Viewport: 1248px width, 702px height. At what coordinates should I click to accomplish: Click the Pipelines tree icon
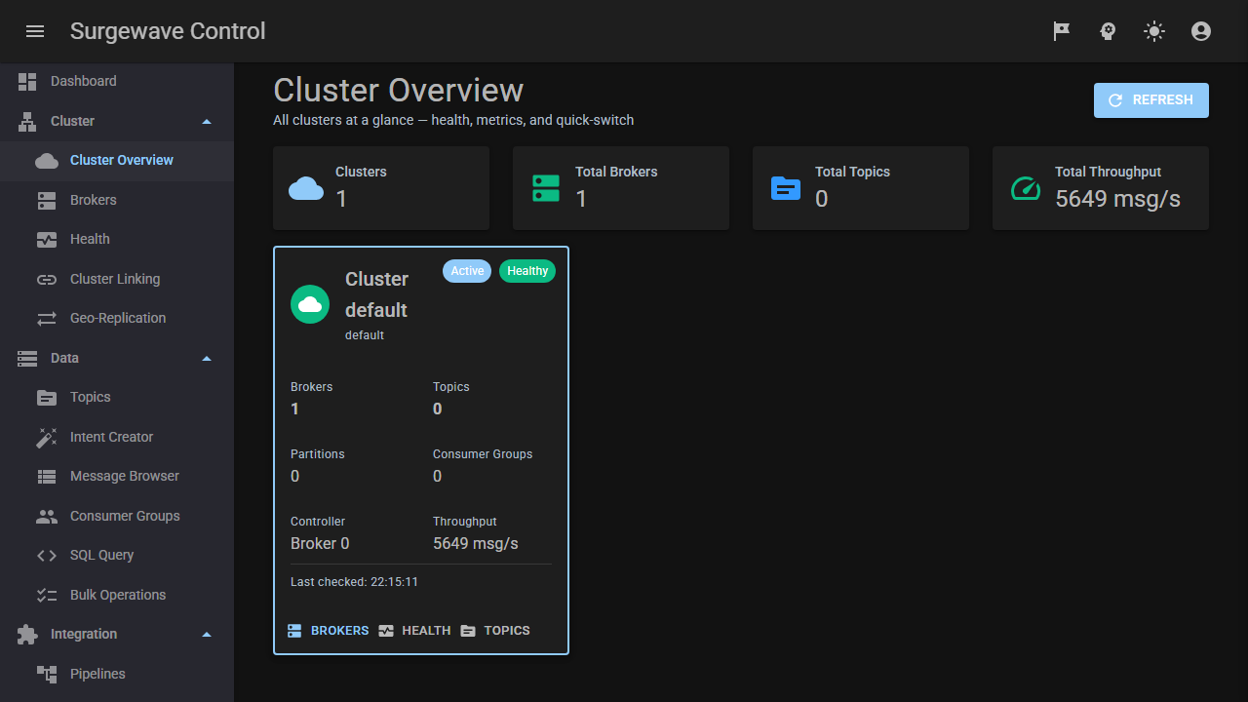[47, 674]
